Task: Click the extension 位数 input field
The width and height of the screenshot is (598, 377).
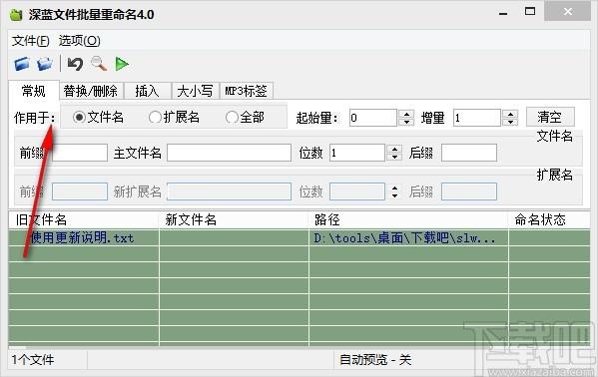Action: 357,191
